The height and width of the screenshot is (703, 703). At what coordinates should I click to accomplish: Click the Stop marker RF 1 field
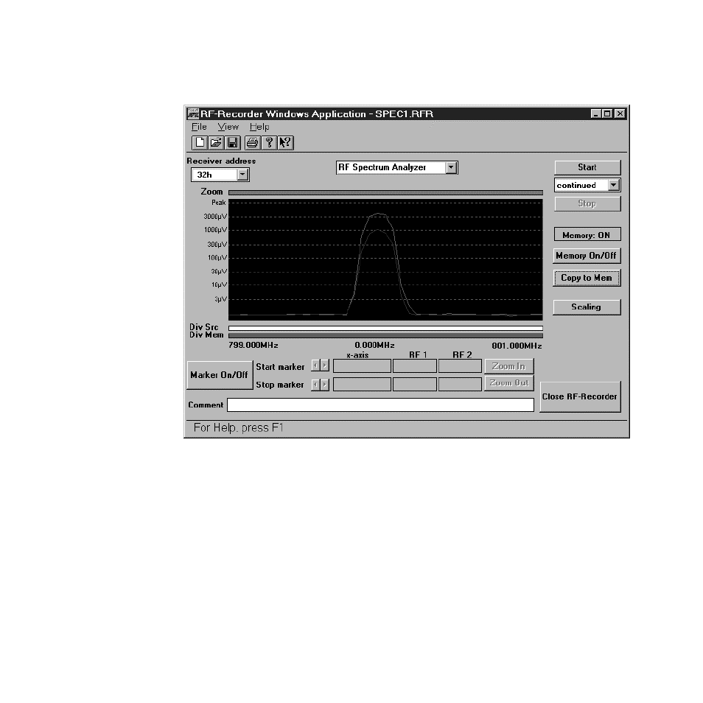[x=415, y=384]
